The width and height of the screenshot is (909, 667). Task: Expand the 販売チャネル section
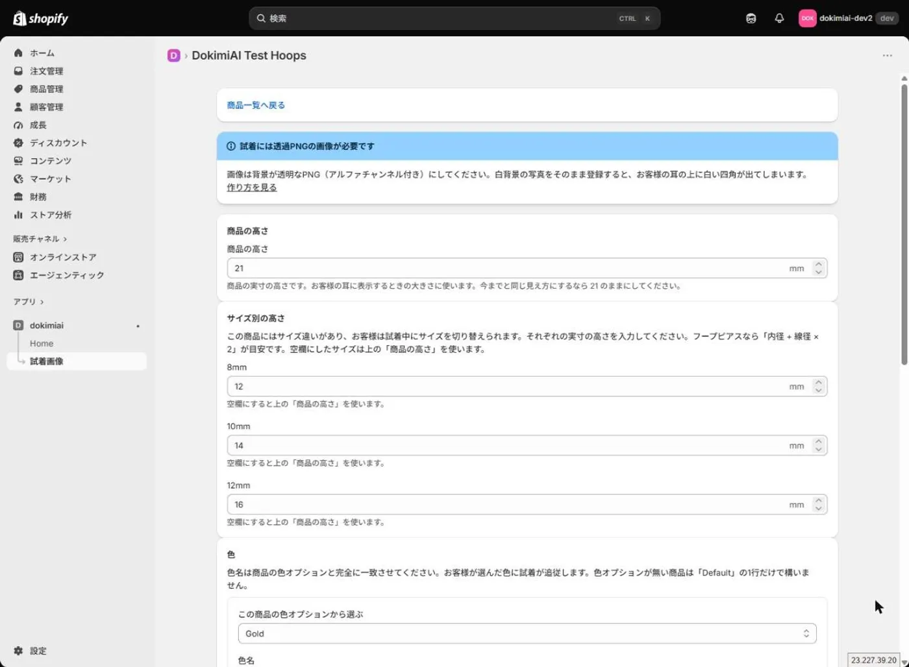click(x=40, y=239)
